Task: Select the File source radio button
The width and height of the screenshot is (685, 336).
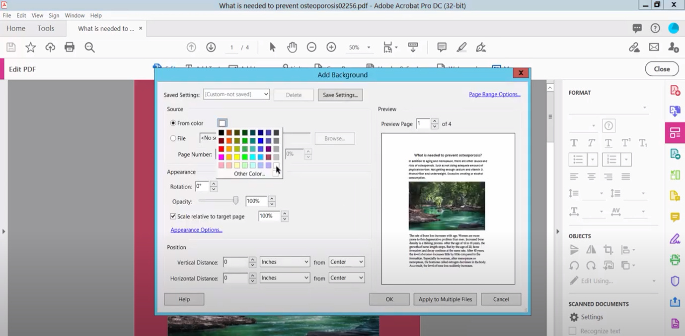Action: (x=173, y=138)
